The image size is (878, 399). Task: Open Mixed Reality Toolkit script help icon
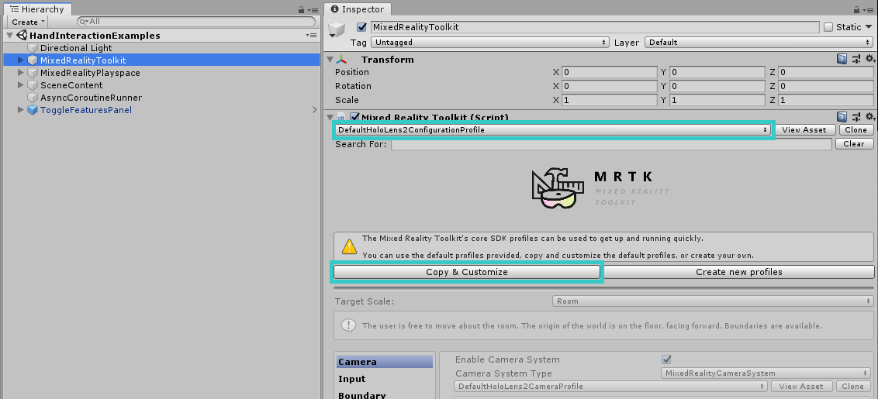point(842,116)
